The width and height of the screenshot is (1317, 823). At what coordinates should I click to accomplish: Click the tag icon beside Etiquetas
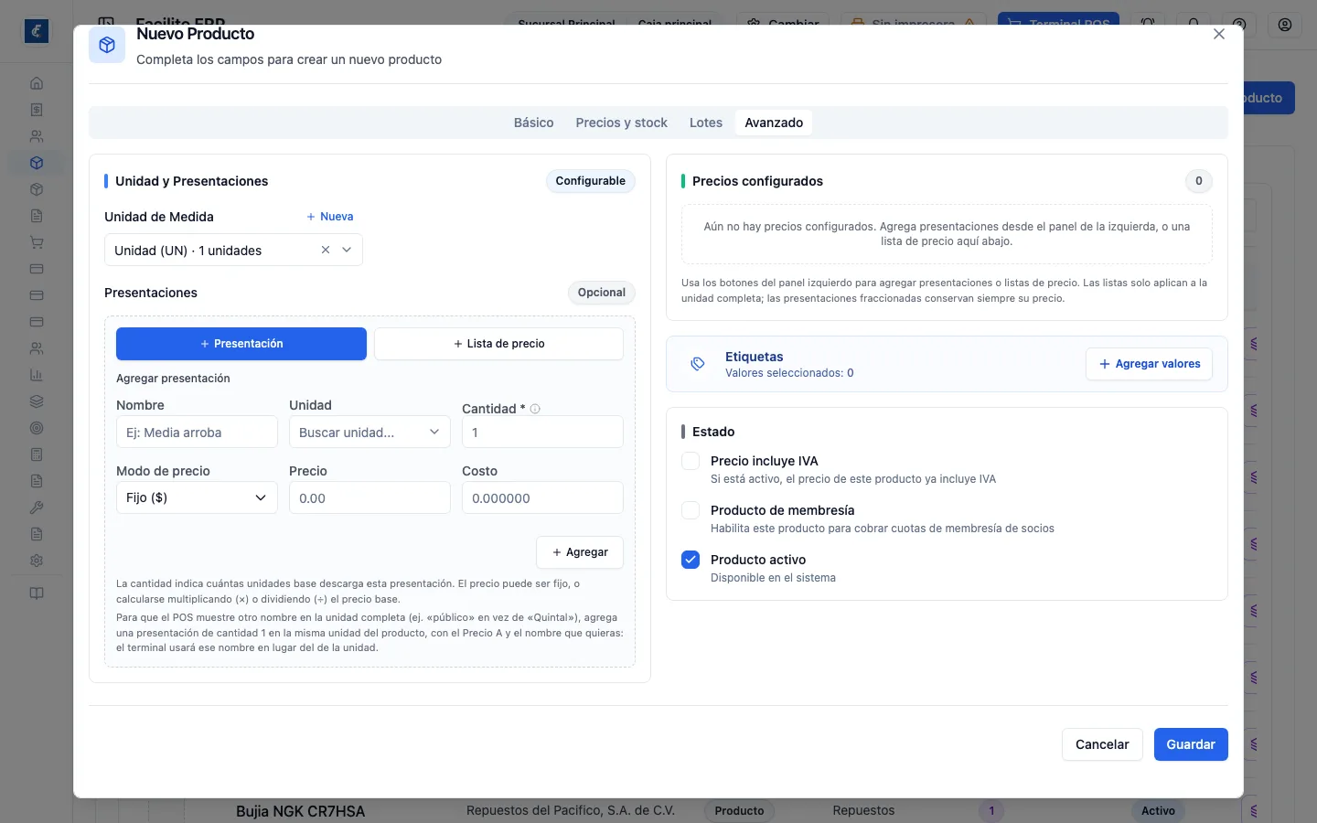pyautogui.click(x=698, y=364)
